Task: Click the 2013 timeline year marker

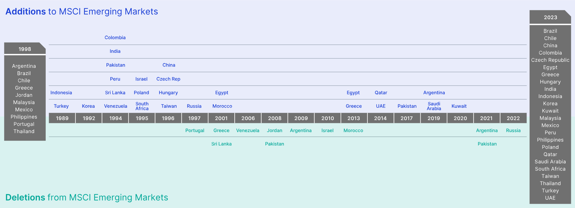Action: [354, 118]
